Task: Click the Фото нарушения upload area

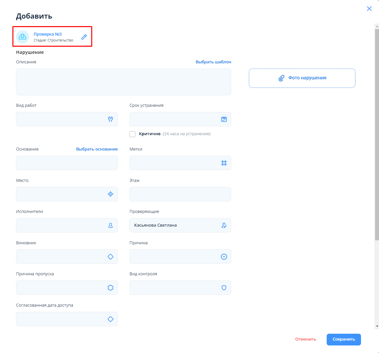Action: 302,78
